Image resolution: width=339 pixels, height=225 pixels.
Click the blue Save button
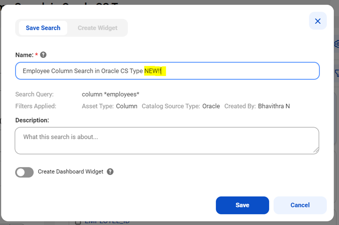click(x=242, y=205)
